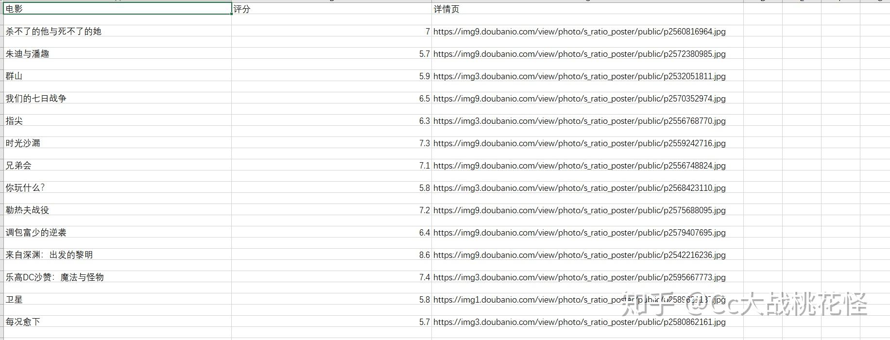This screenshot has height=340, width=890.
Task: Click the URL ending p2575688095.jpg
Action: coord(580,210)
